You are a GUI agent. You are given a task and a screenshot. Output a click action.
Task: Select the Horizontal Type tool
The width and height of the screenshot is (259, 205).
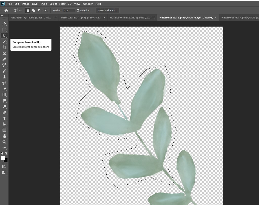(x=4, y=118)
